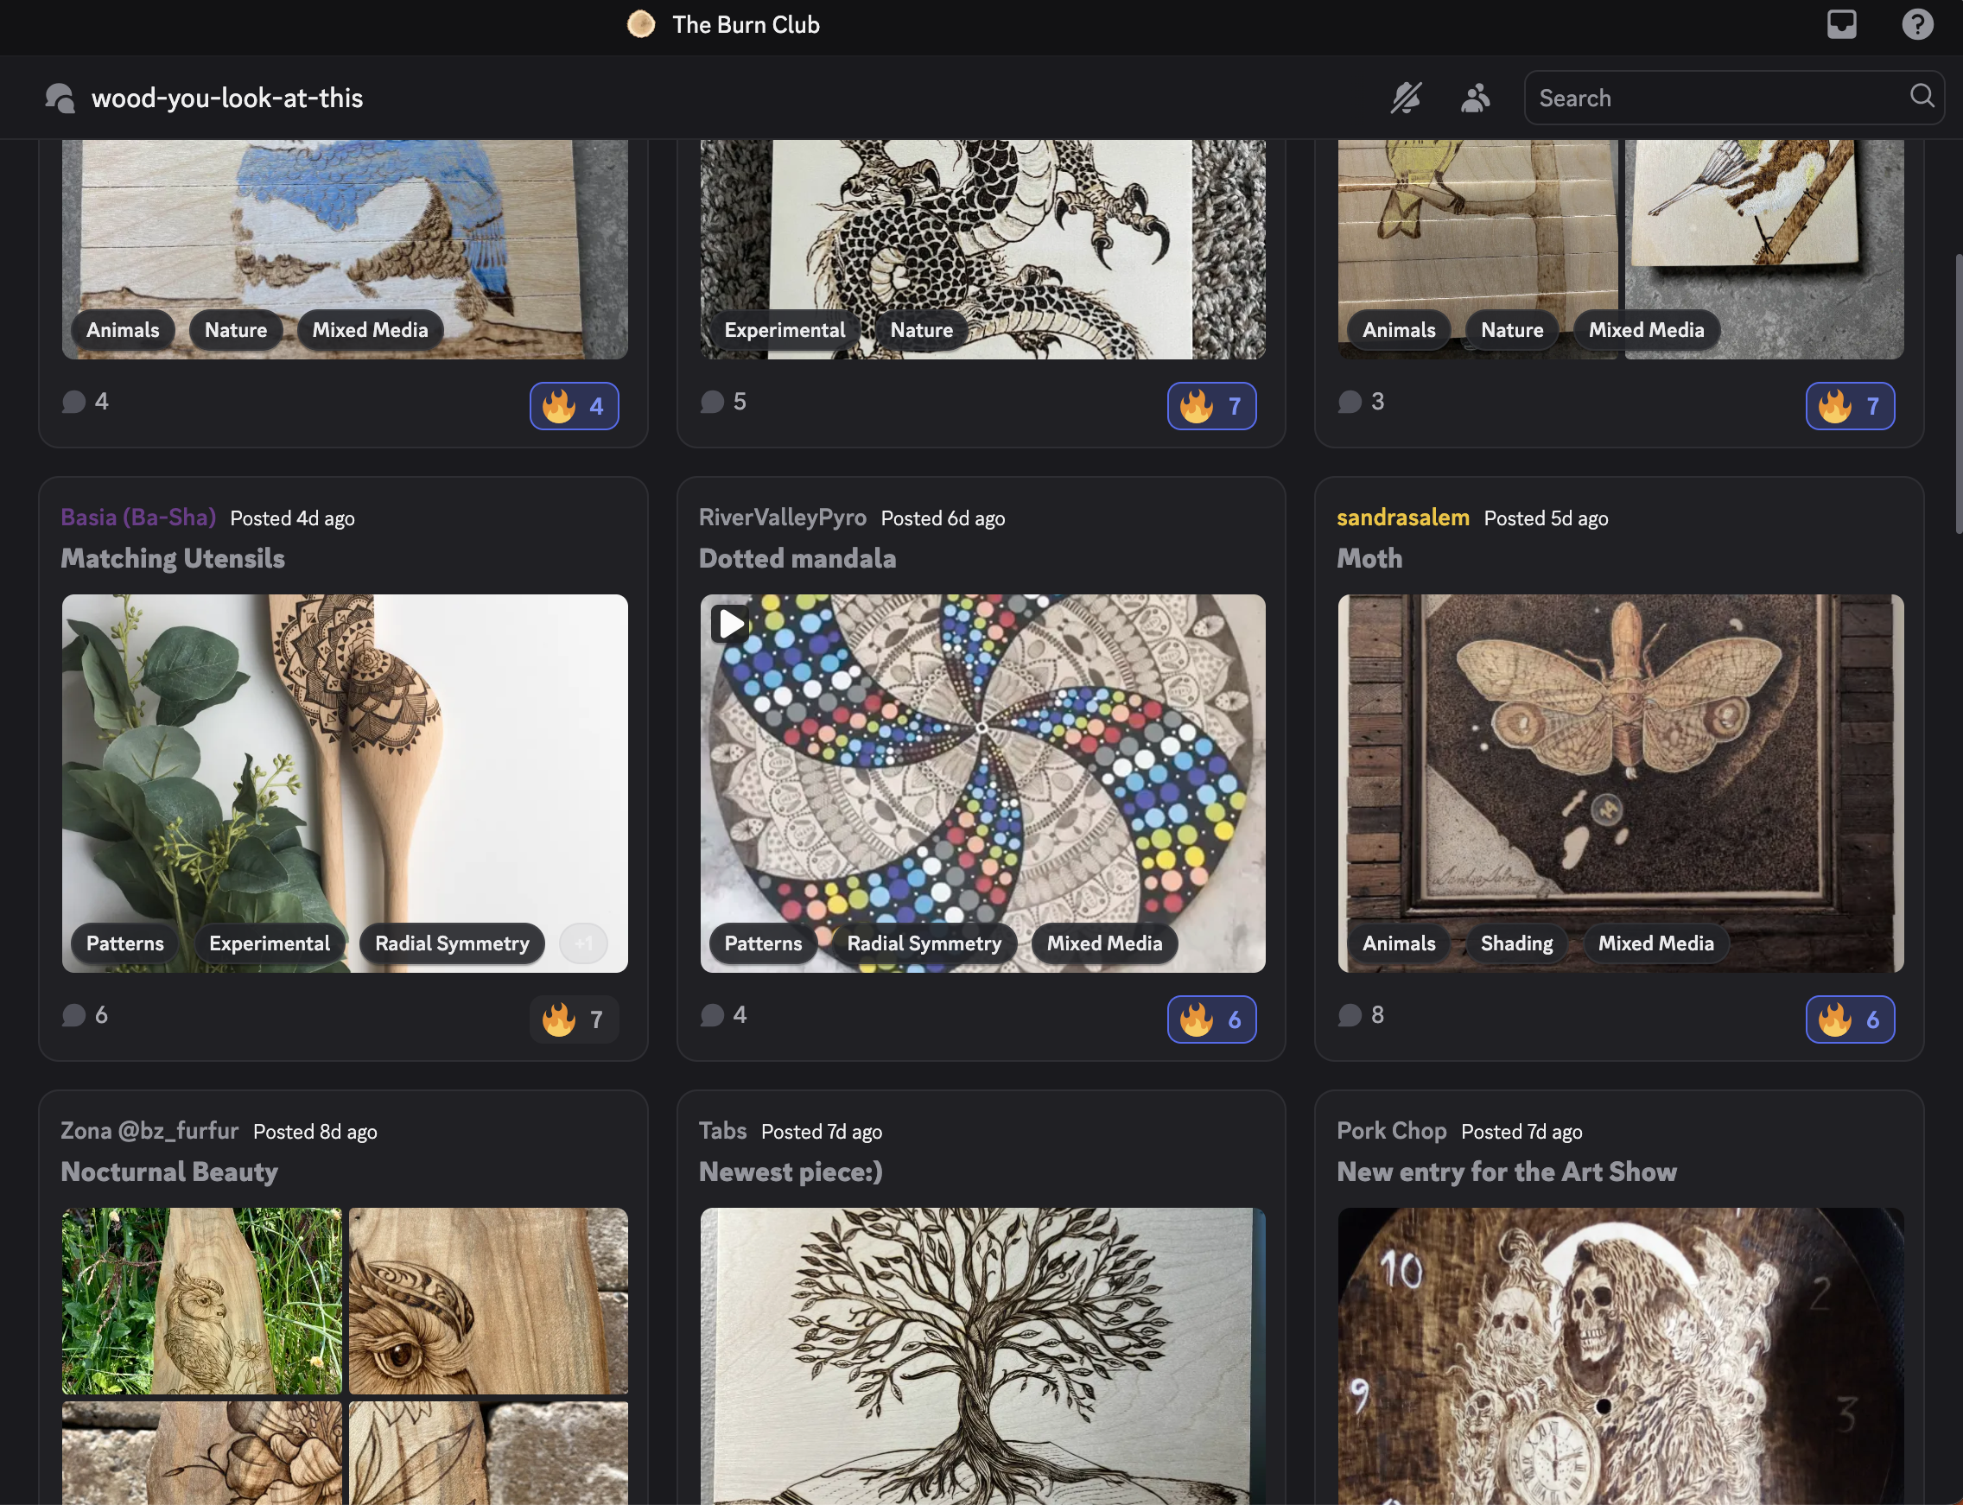Screen dimensions: 1963x1505
Task: Toggle fire reaction on Moth post
Action: click(x=1849, y=1019)
